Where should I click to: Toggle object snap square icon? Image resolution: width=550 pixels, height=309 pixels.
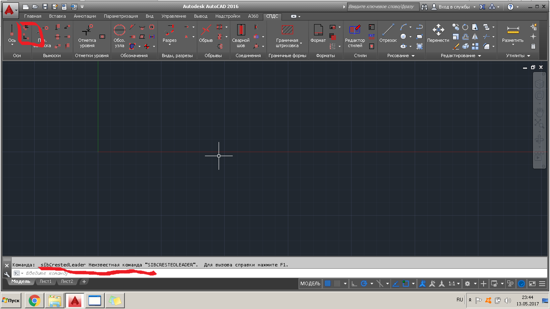(405, 284)
